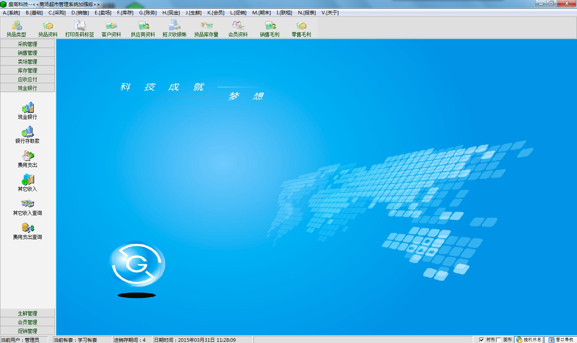Click the 进销存期间：4 status entry
This screenshot has height=343, width=577.
click(x=133, y=340)
